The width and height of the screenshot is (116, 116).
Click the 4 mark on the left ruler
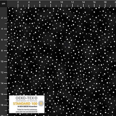(x=2, y=29)
